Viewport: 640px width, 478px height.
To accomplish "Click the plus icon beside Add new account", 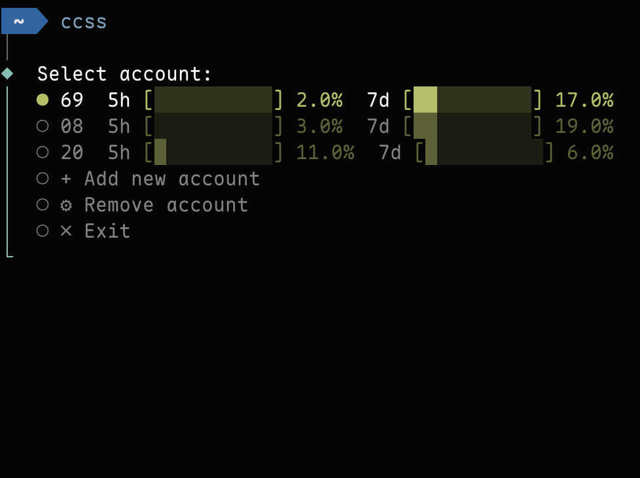I will [x=65, y=178].
